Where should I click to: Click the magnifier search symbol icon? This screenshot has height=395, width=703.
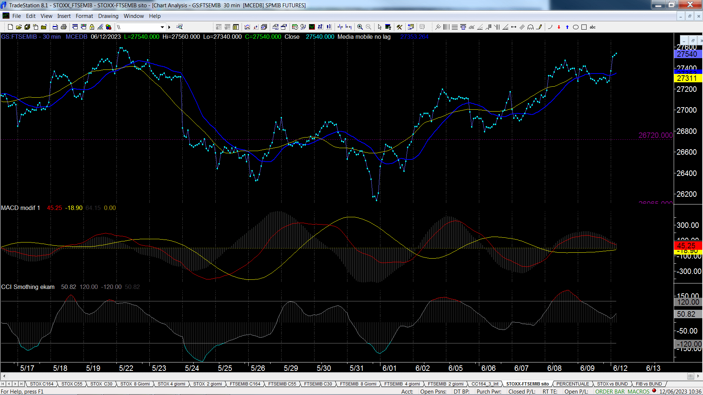179,27
